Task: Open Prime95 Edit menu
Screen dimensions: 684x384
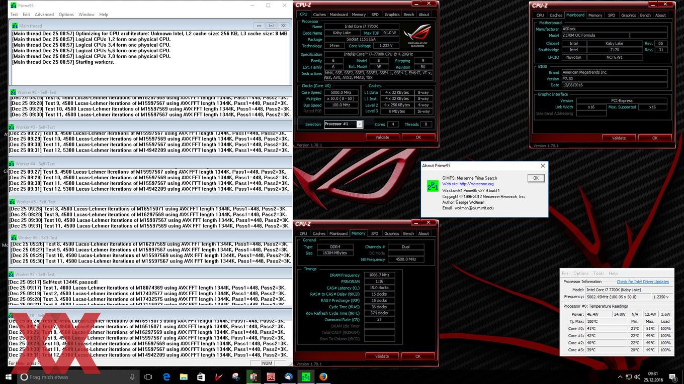Action: [26, 15]
